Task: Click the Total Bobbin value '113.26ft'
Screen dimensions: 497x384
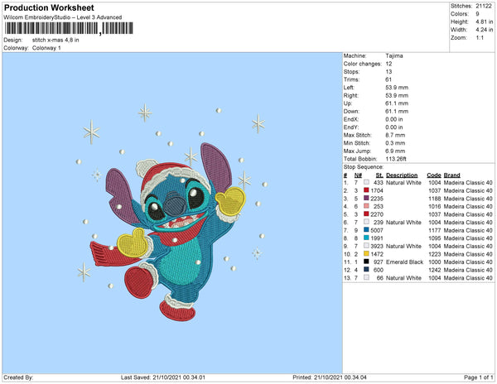Action: 396,159
